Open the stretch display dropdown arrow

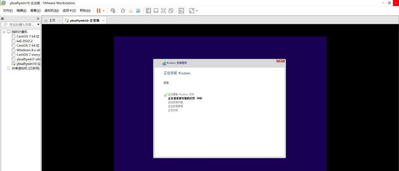pos(197,11)
